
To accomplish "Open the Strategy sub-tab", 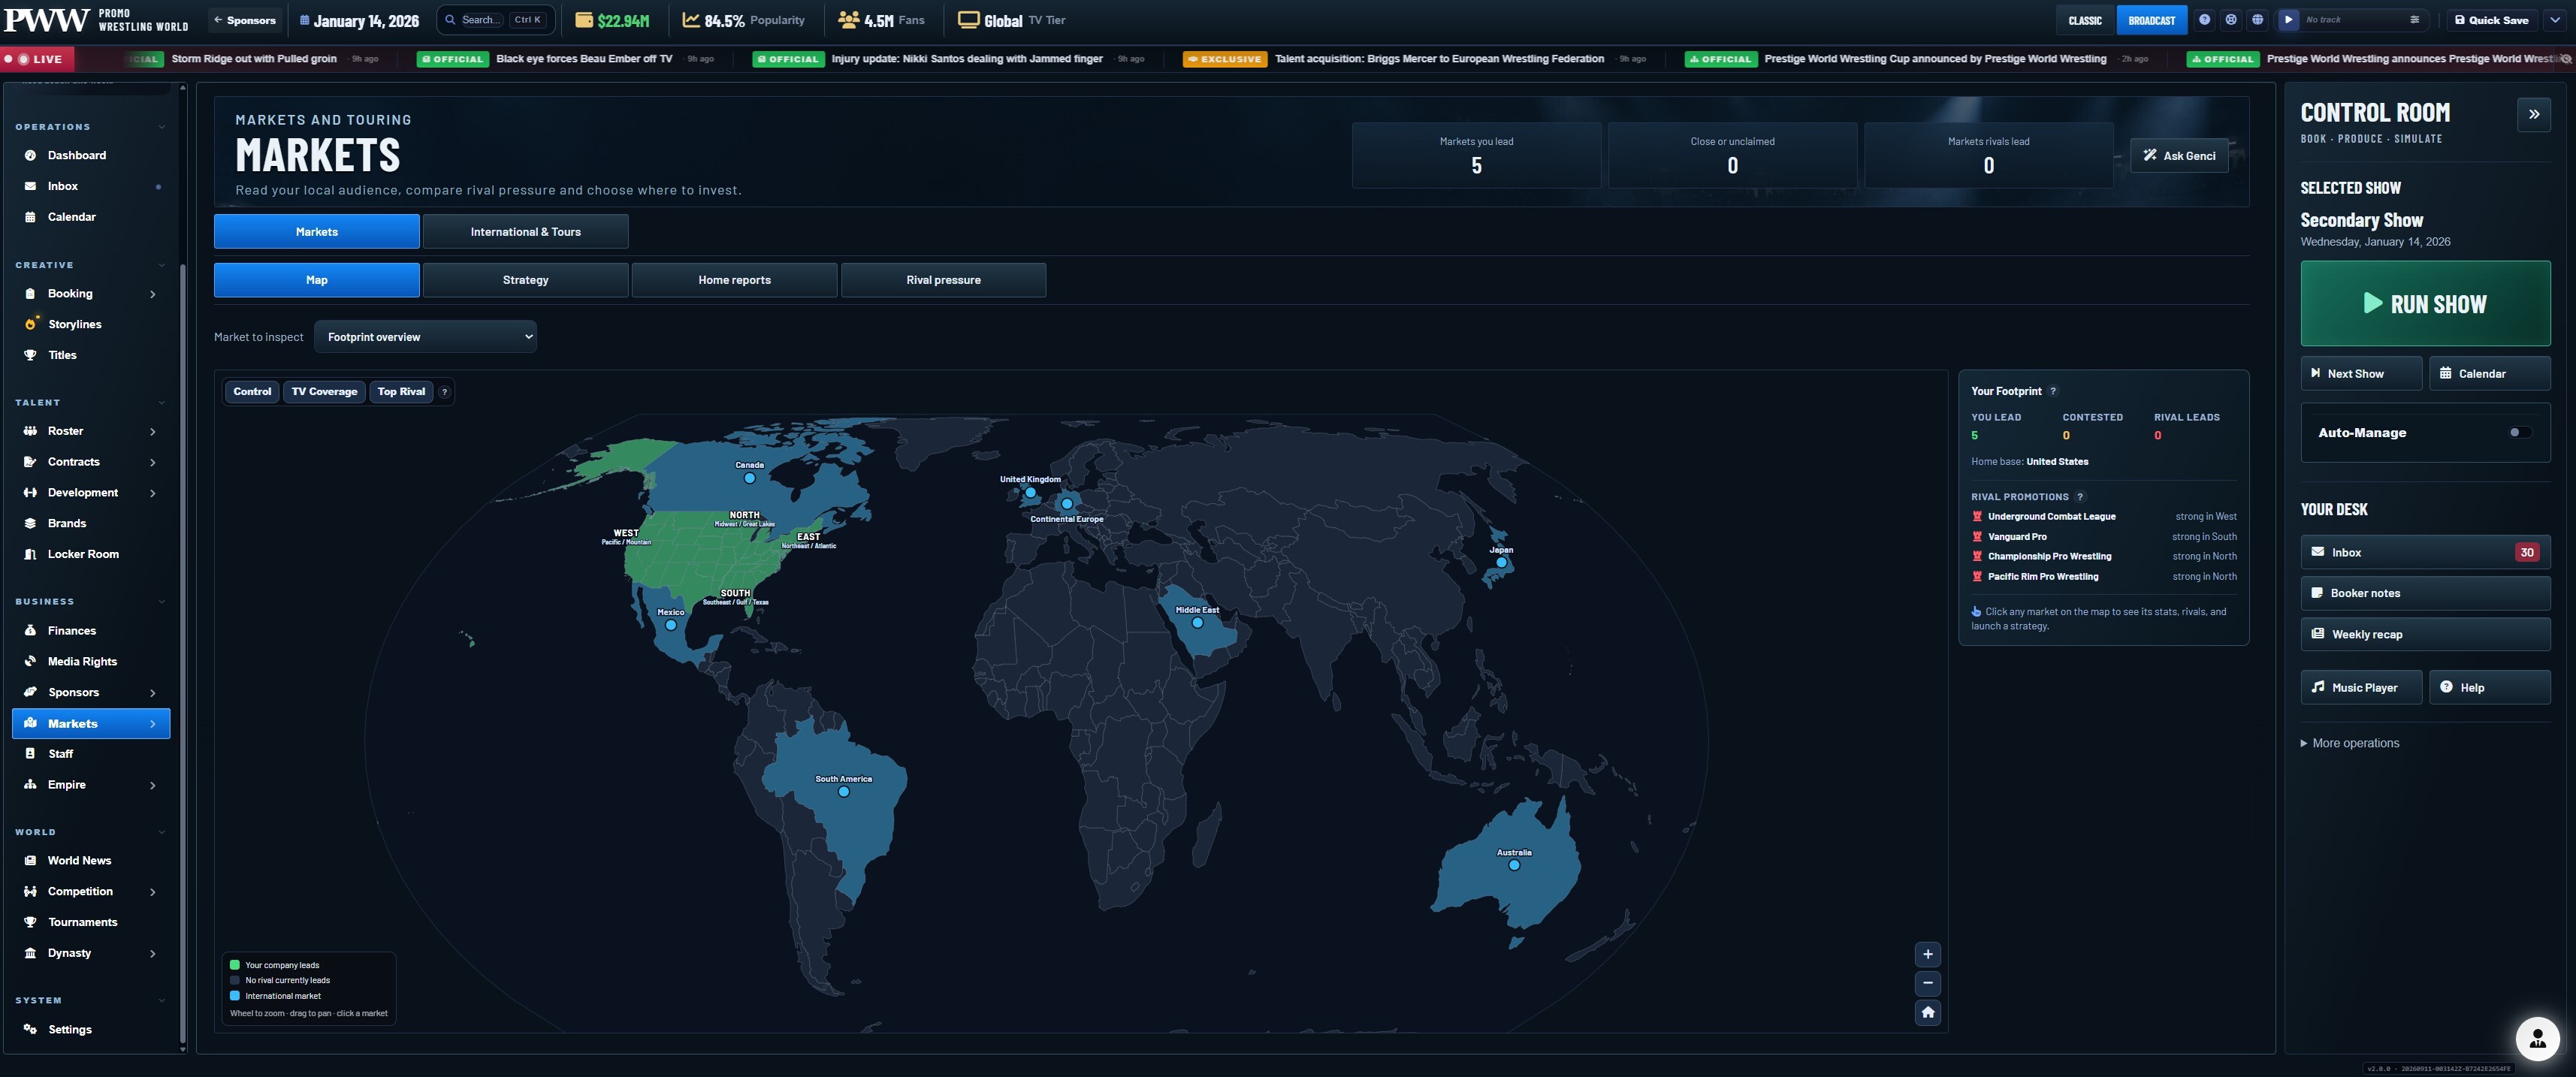I will [525, 280].
